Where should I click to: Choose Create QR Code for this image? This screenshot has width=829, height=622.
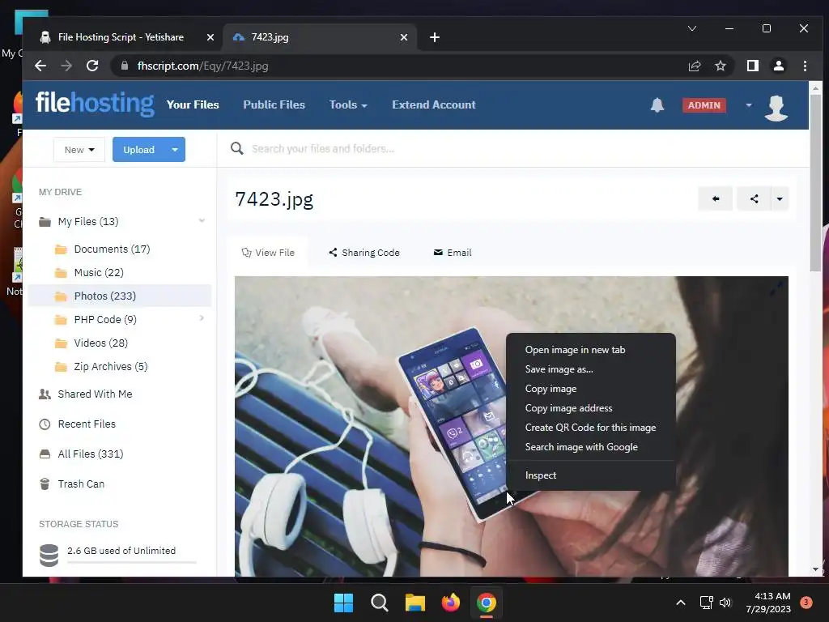[590, 428]
